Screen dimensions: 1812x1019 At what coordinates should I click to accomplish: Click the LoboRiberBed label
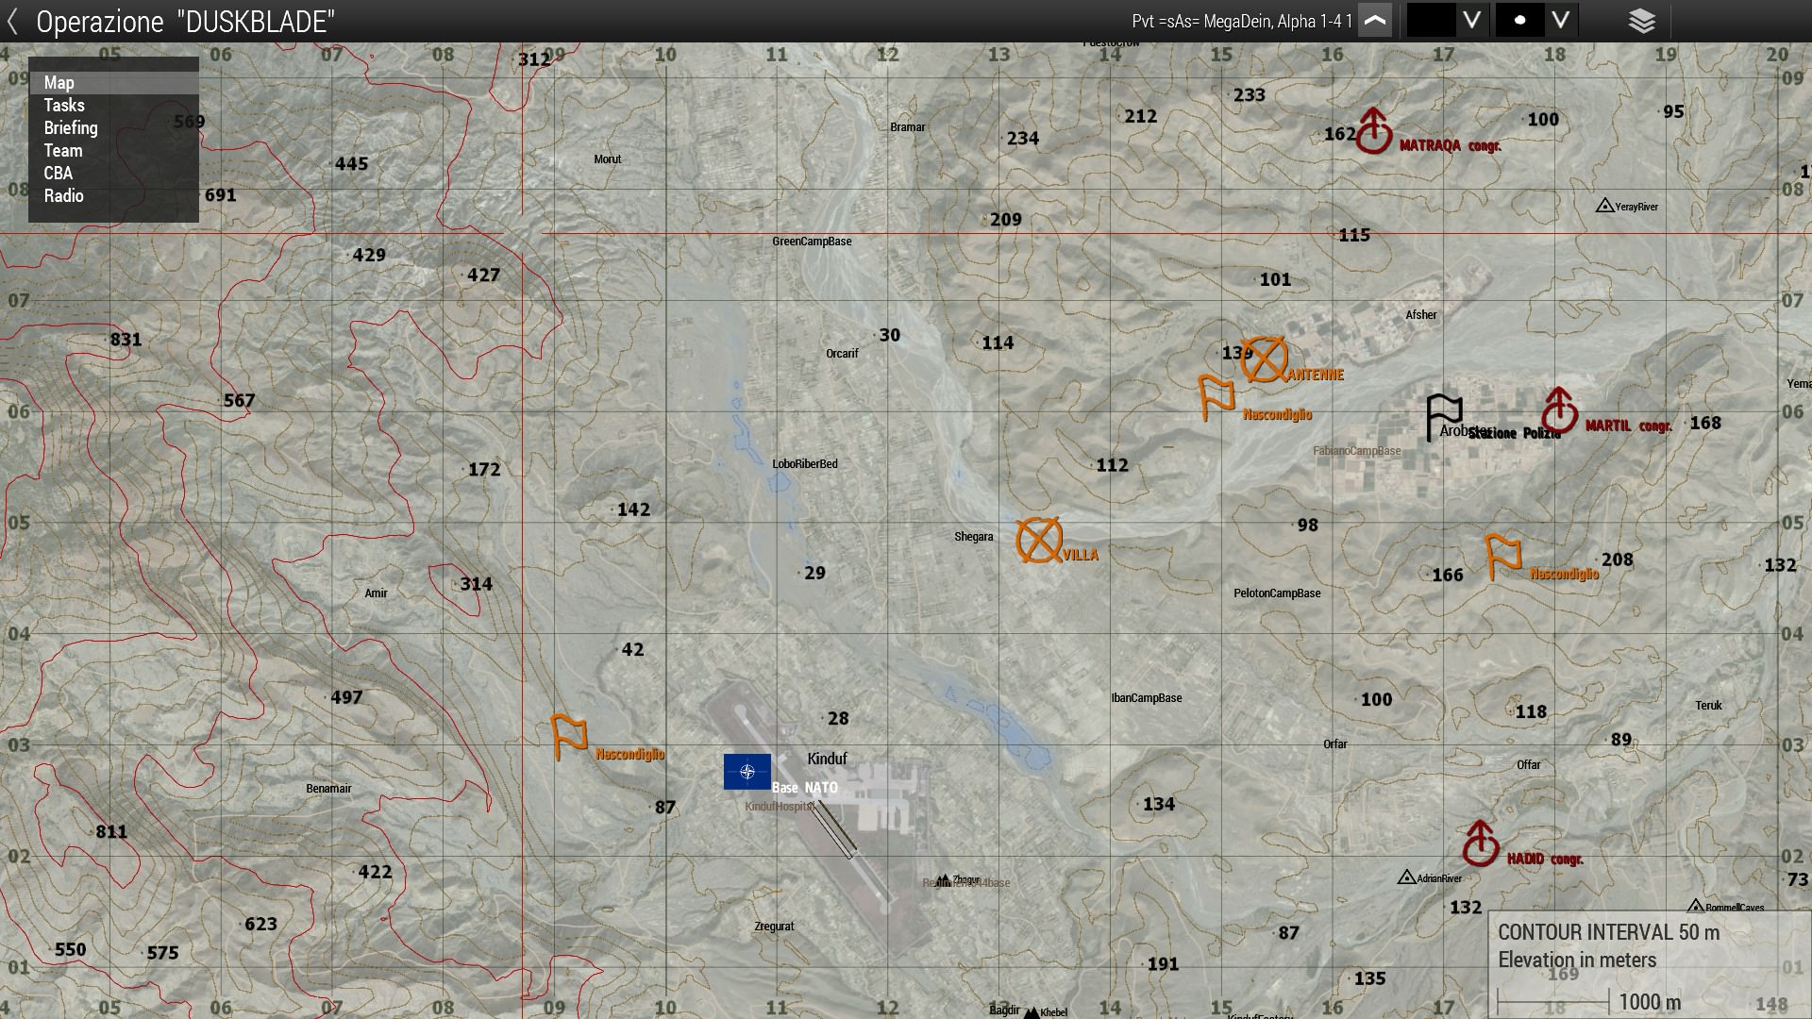click(x=805, y=464)
